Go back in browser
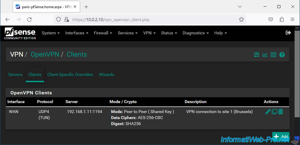300x145 pixels. tap(8, 20)
